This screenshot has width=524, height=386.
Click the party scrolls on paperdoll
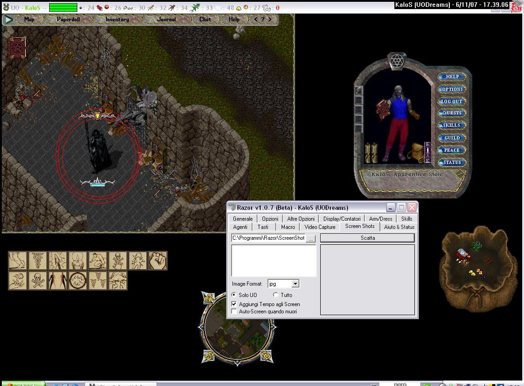click(x=371, y=153)
